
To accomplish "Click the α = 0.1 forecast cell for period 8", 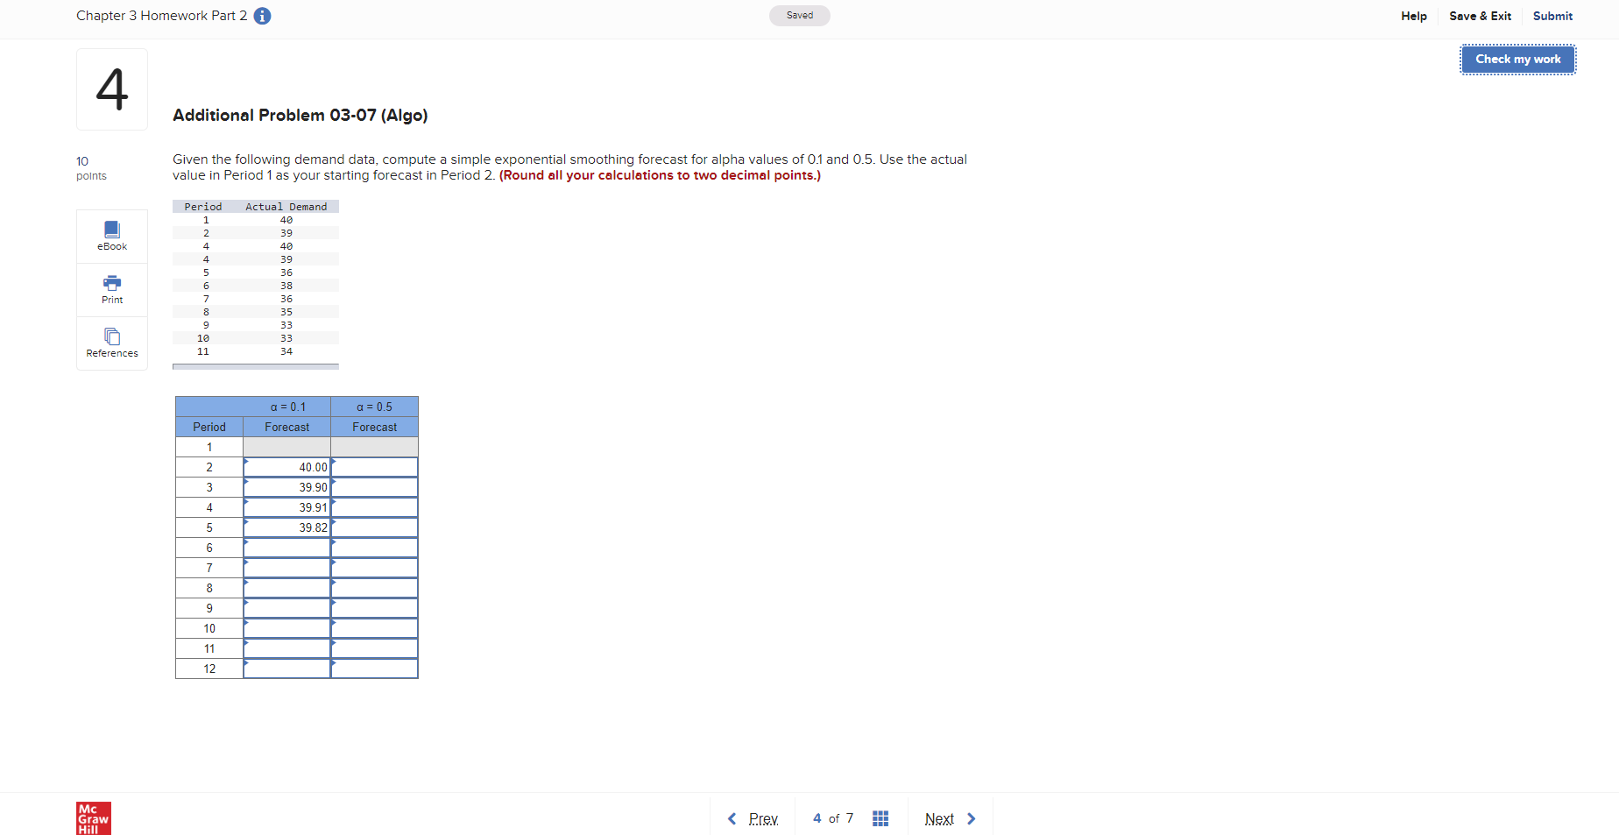I will tap(287, 588).
